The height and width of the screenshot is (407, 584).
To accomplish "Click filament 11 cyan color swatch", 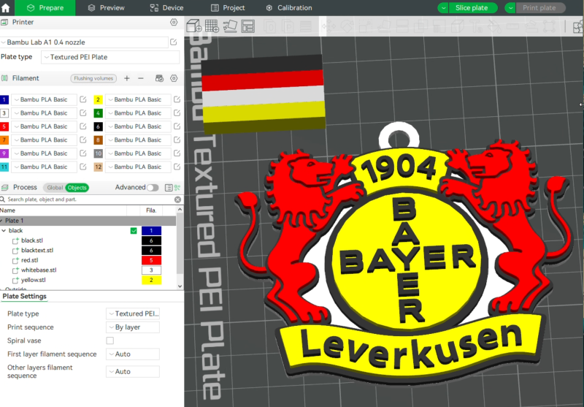I will 4,167.
